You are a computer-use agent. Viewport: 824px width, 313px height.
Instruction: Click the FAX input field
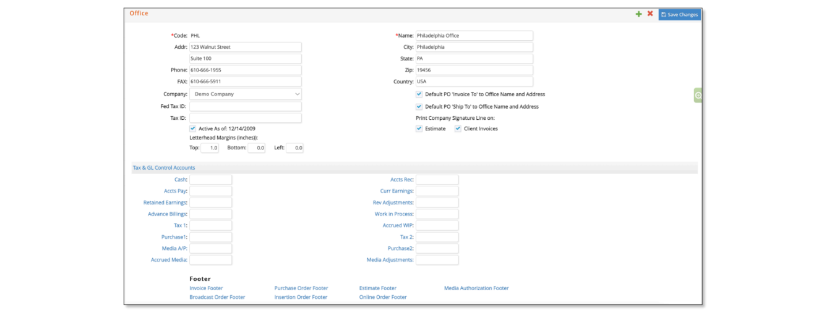pyautogui.click(x=246, y=81)
